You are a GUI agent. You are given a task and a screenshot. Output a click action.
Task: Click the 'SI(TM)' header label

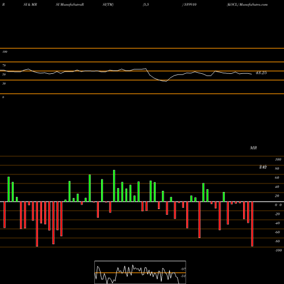click(108, 5)
